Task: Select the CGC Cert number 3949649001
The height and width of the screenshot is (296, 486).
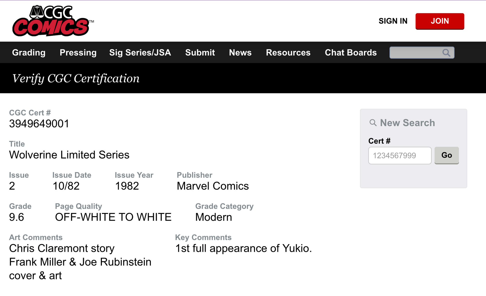Action: pos(39,123)
